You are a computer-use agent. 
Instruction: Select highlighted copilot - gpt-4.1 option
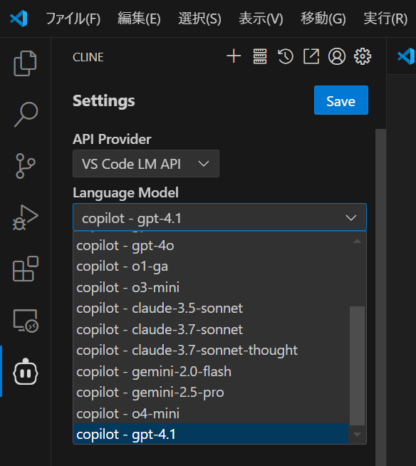(211, 434)
